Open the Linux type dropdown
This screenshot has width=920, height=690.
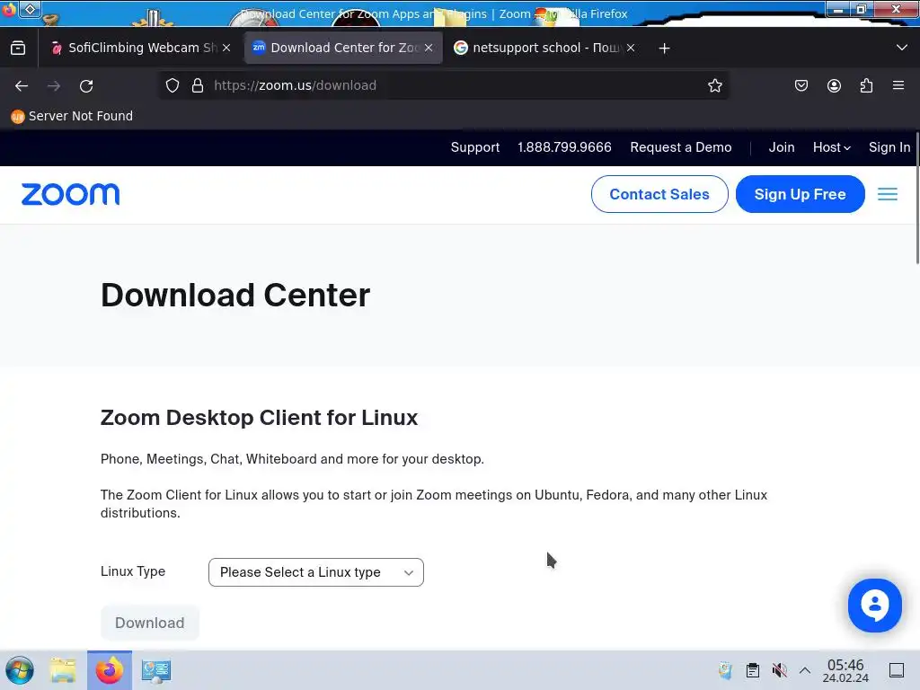[316, 572]
